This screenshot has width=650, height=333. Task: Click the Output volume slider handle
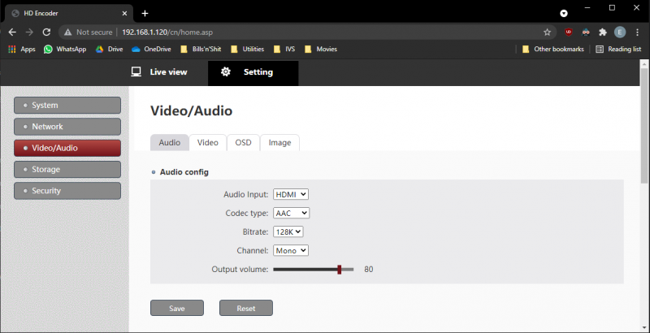click(x=339, y=270)
